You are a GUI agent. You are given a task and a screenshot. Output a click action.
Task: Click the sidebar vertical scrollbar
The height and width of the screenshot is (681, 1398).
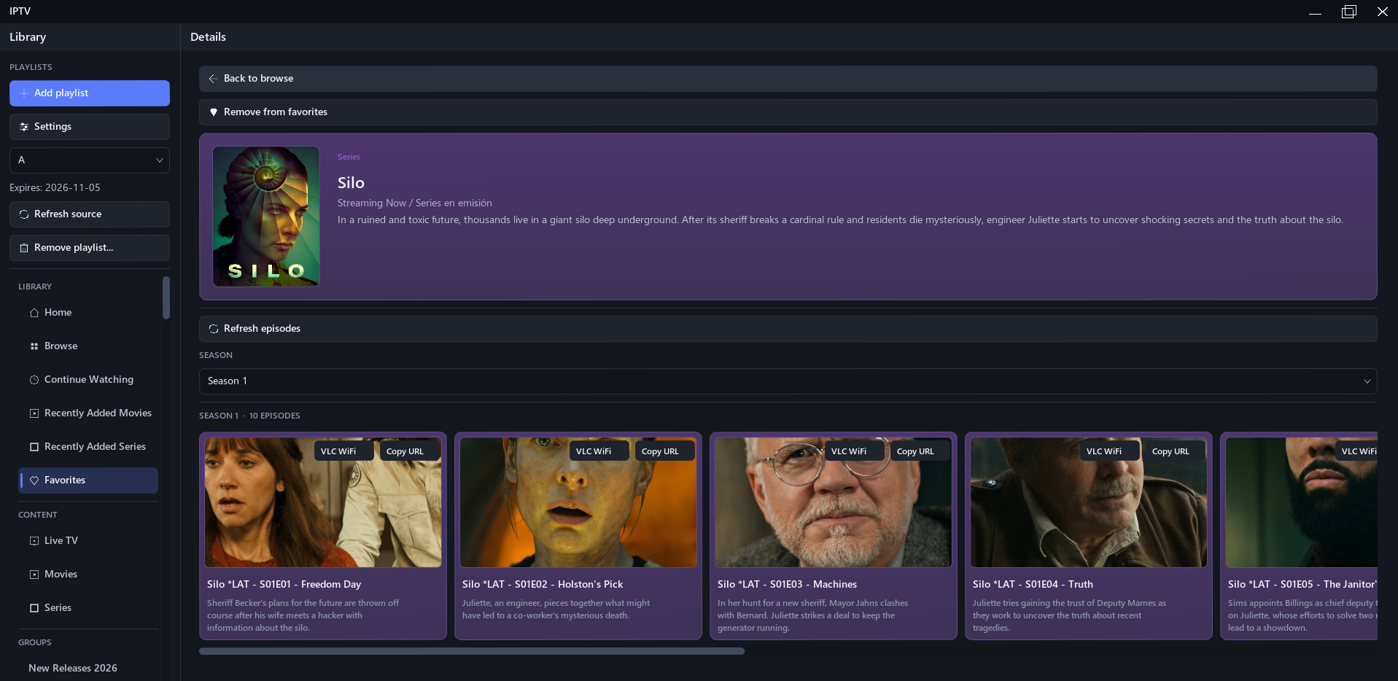(166, 297)
